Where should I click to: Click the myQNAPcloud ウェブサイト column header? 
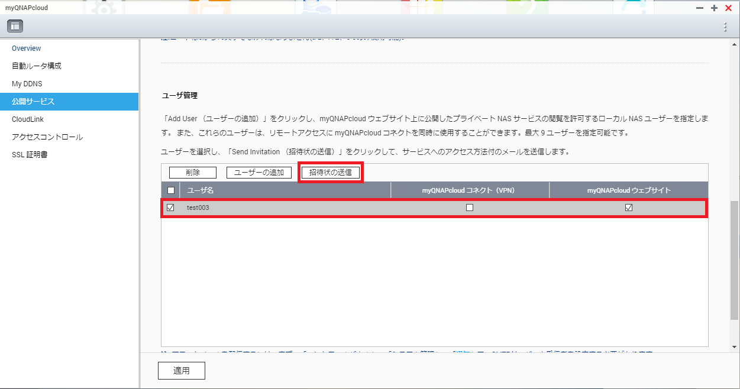629,190
